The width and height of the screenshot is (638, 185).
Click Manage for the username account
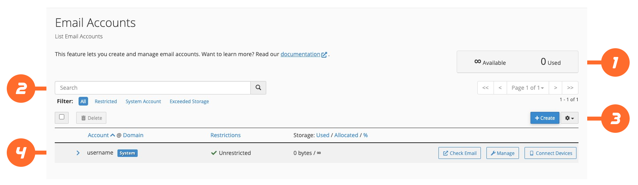pyautogui.click(x=502, y=153)
